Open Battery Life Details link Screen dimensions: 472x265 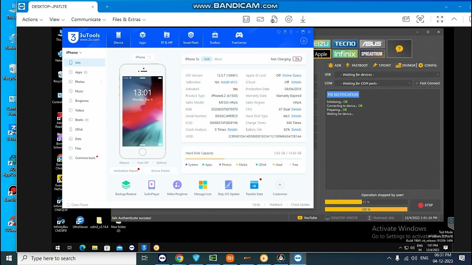click(x=296, y=130)
